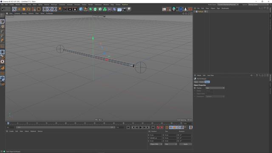Click the Position Y input field
This screenshot has height=153, width=272.
tap(156, 138)
